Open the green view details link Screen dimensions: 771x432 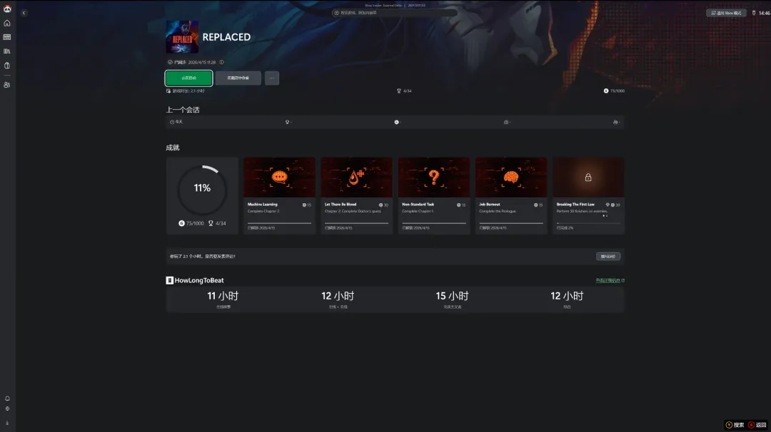point(610,281)
